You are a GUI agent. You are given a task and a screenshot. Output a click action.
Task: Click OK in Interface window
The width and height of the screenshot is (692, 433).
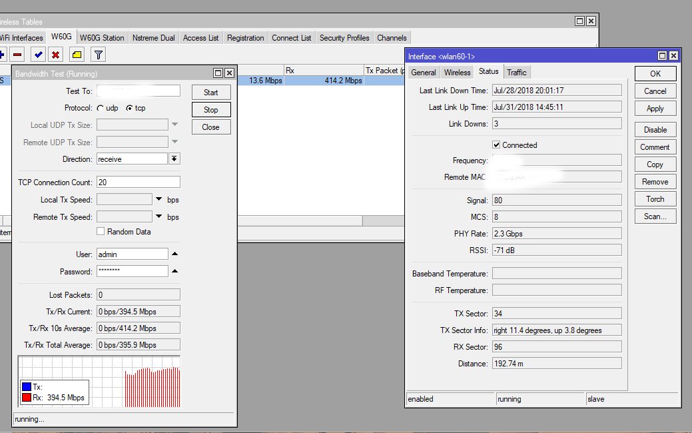[x=655, y=74]
